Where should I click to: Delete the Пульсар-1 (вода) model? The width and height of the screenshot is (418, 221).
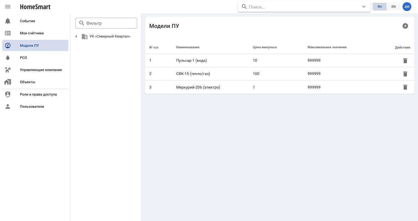pyautogui.click(x=405, y=61)
